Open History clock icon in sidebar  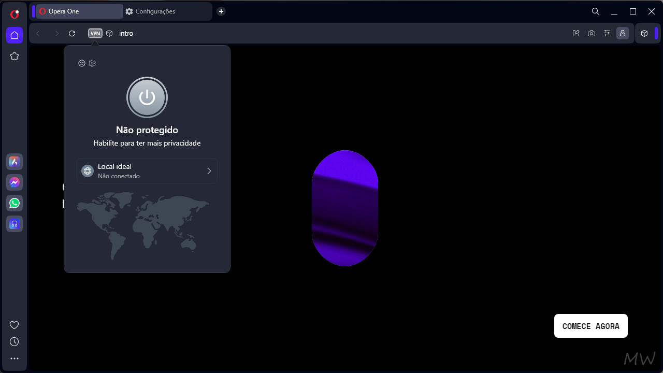pos(15,342)
